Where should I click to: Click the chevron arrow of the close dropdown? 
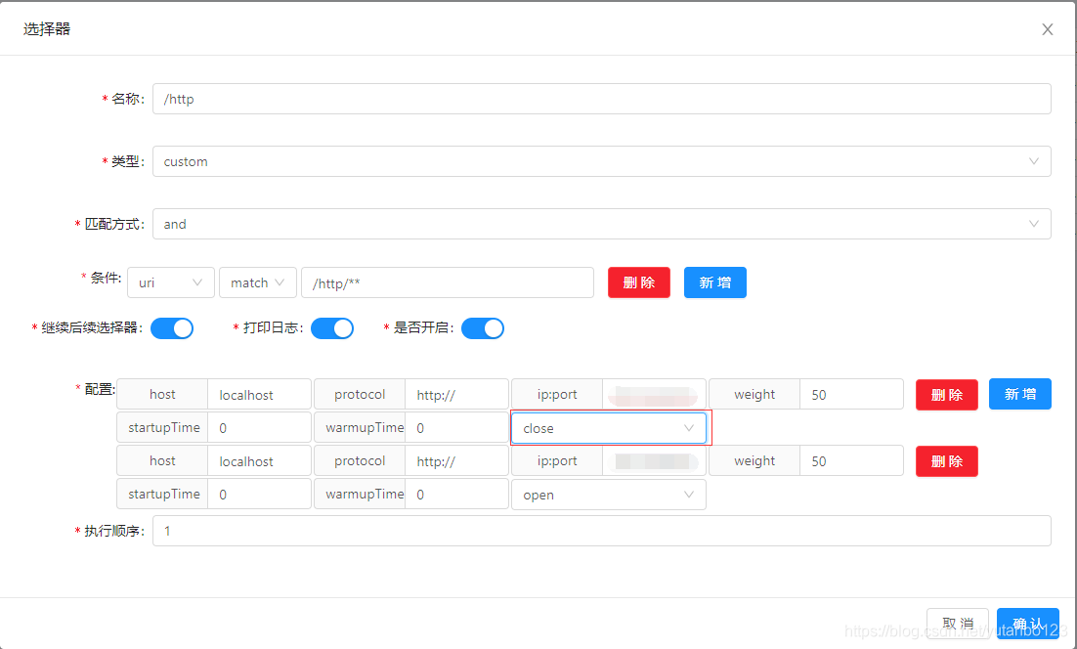[689, 428]
